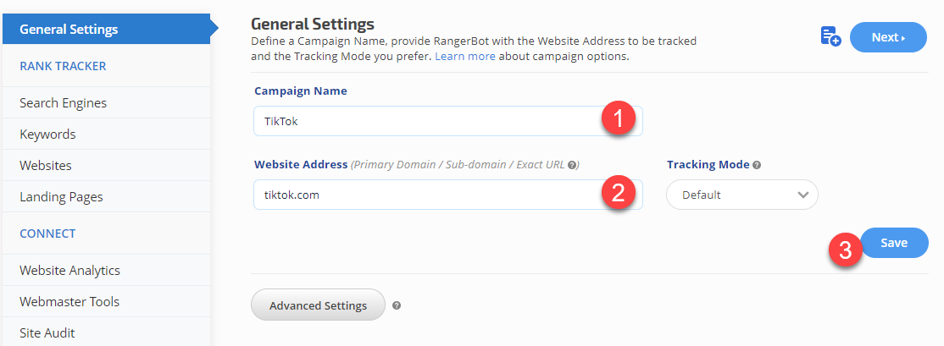
Task: Expand Advanced Settings section
Action: pyautogui.click(x=318, y=305)
